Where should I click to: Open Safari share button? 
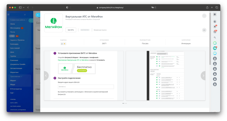click(x=207, y=7)
